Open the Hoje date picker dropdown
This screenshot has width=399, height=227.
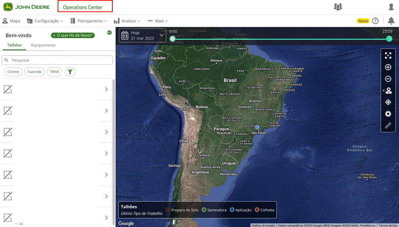pos(142,36)
